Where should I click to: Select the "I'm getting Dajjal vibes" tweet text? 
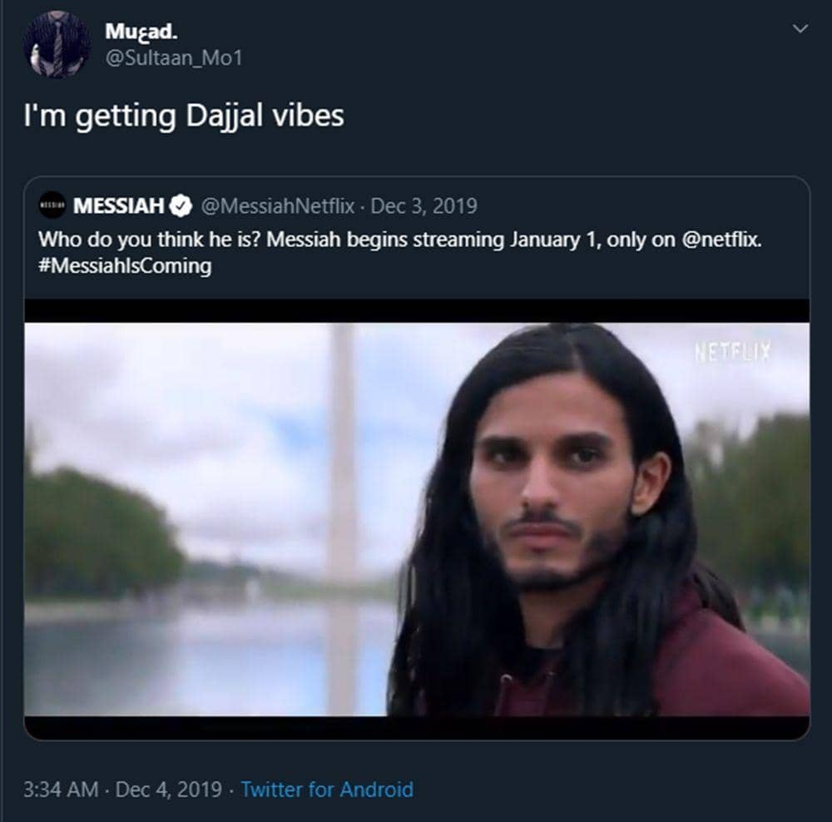pyautogui.click(x=183, y=116)
